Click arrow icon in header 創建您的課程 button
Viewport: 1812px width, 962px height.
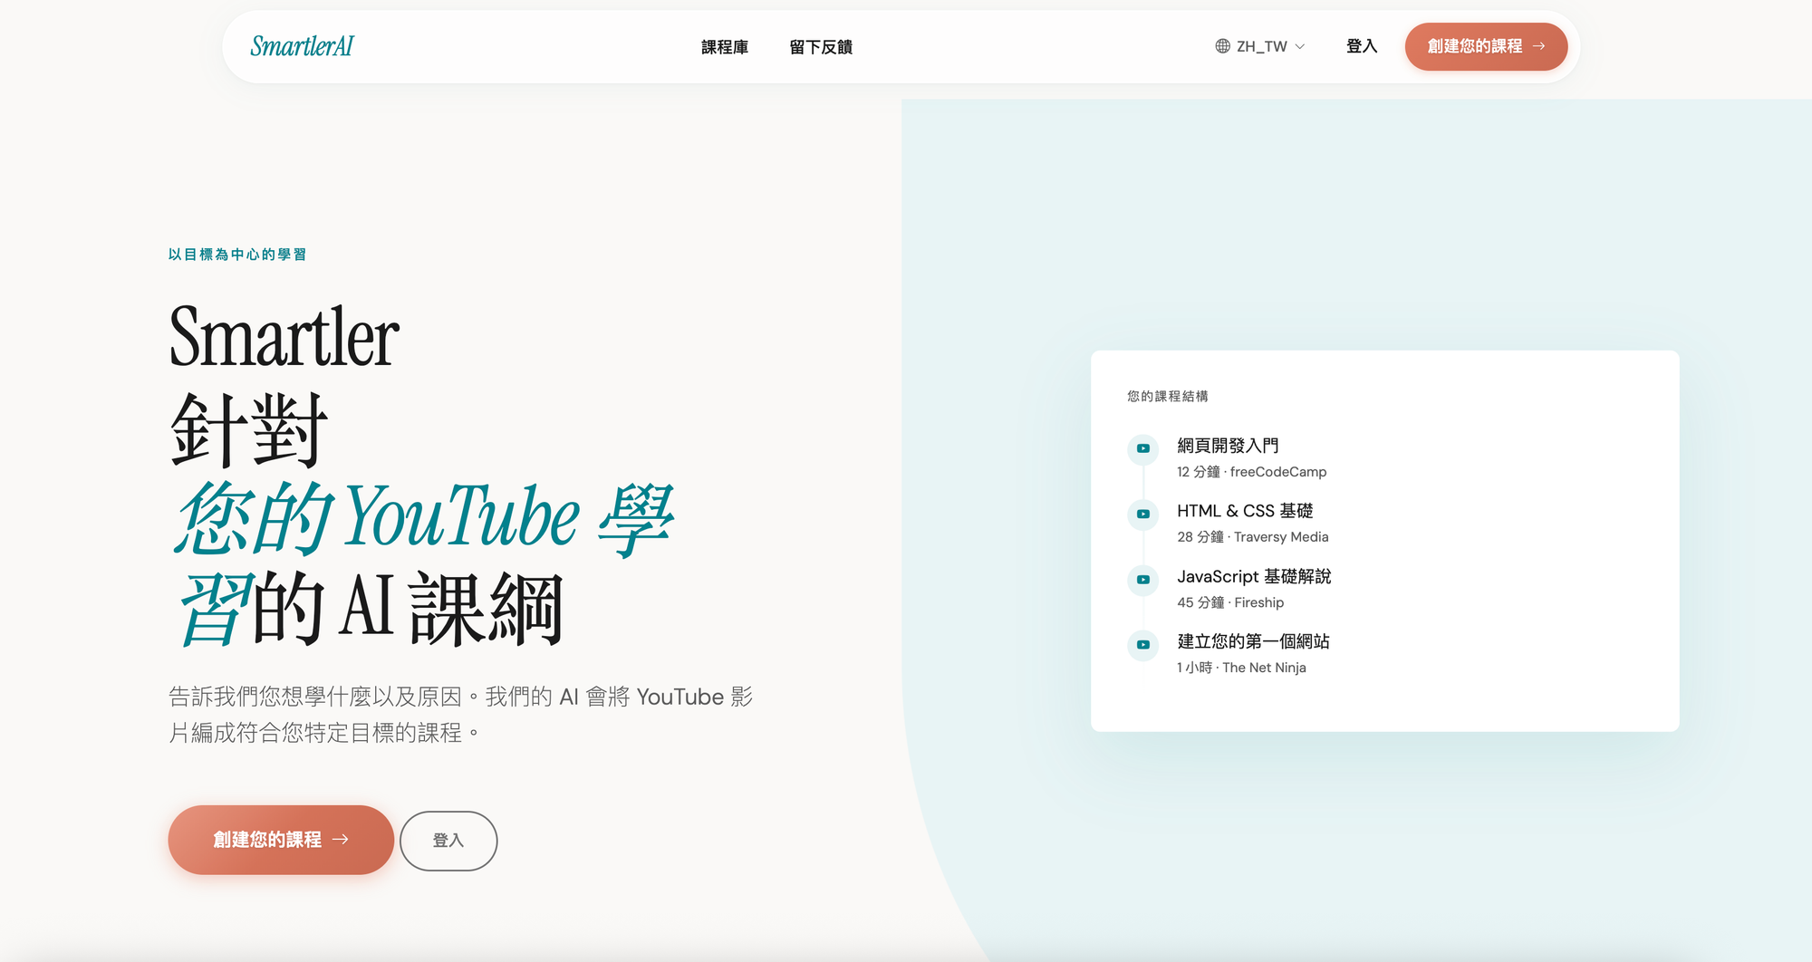pyautogui.click(x=1538, y=46)
